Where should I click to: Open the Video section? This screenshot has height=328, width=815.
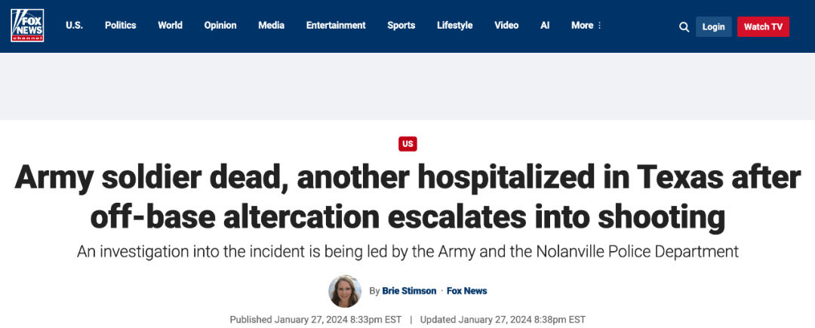506,26
